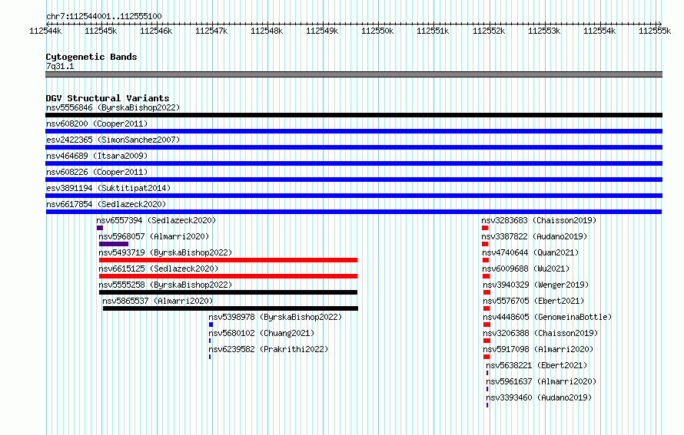Open nsv3940329 (Wenger2019) label
The image size is (684, 435).
[x=536, y=285]
